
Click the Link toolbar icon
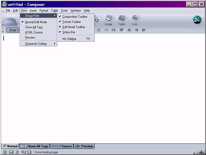pos(135,20)
